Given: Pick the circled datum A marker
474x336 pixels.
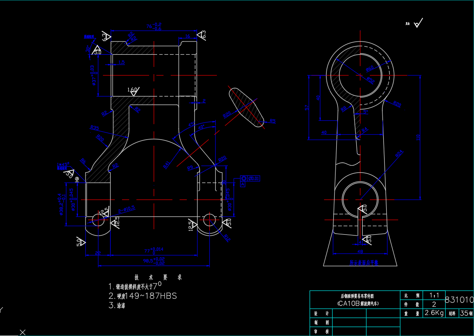Looking at the screenshot, I should point(77,179).
